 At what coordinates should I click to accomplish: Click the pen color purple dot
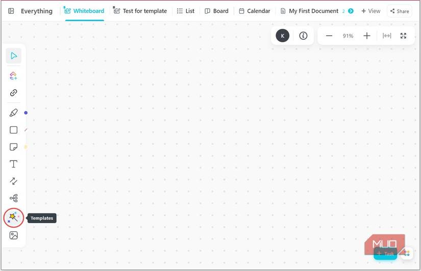[26, 113]
